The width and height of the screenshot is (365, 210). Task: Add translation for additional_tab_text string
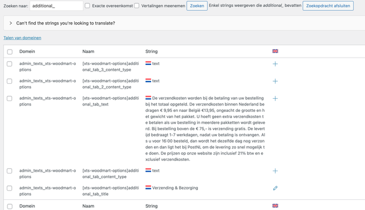coord(275,98)
